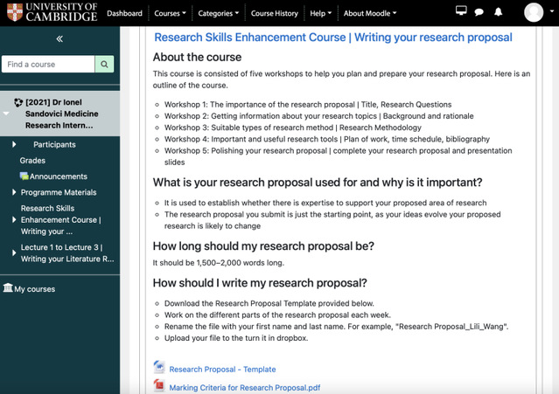Screen dimensions: 559x394
Task: Open the Categories dropdown menu
Action: pyautogui.click(x=218, y=13)
